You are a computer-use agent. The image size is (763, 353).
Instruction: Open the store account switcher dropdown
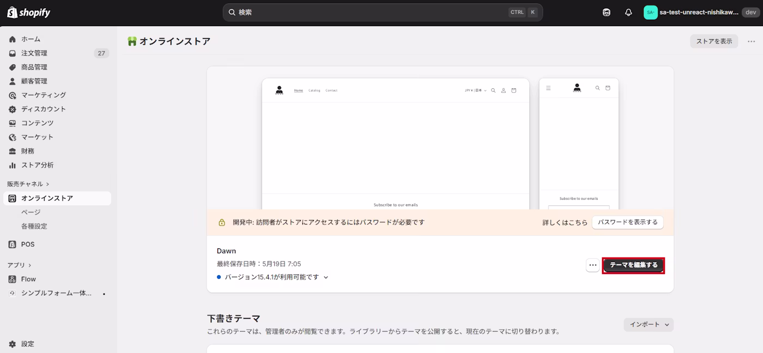(x=700, y=13)
